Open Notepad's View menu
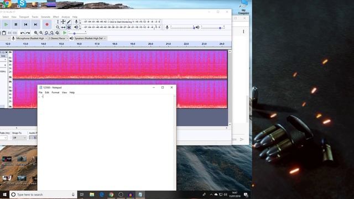This screenshot has width=354, height=199. 64,92
